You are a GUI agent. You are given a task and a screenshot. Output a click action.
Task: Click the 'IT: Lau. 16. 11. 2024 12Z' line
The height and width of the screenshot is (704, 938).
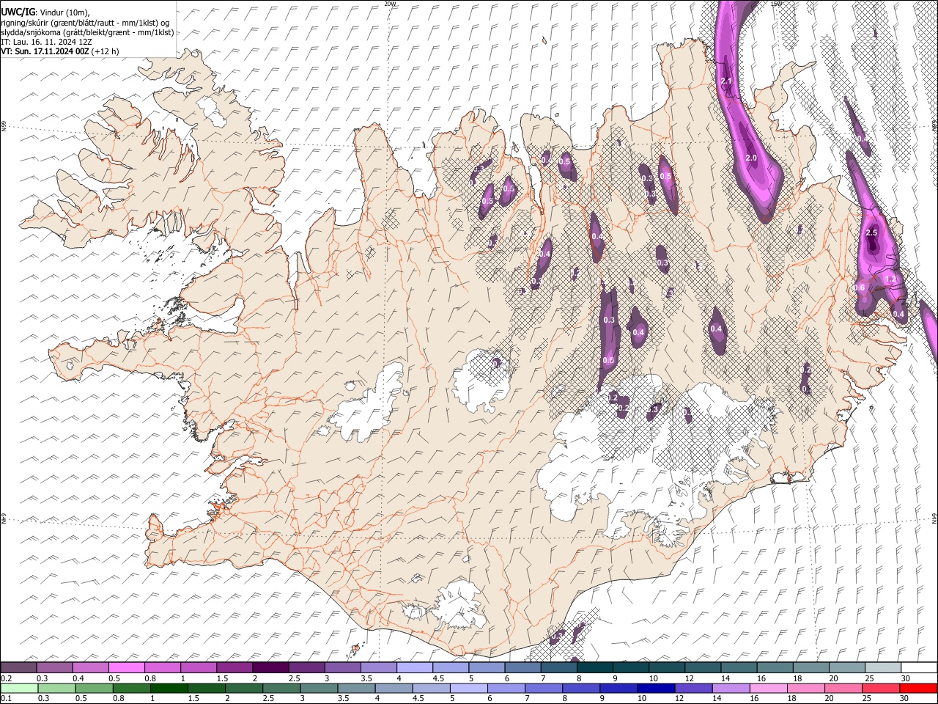pyautogui.click(x=46, y=42)
